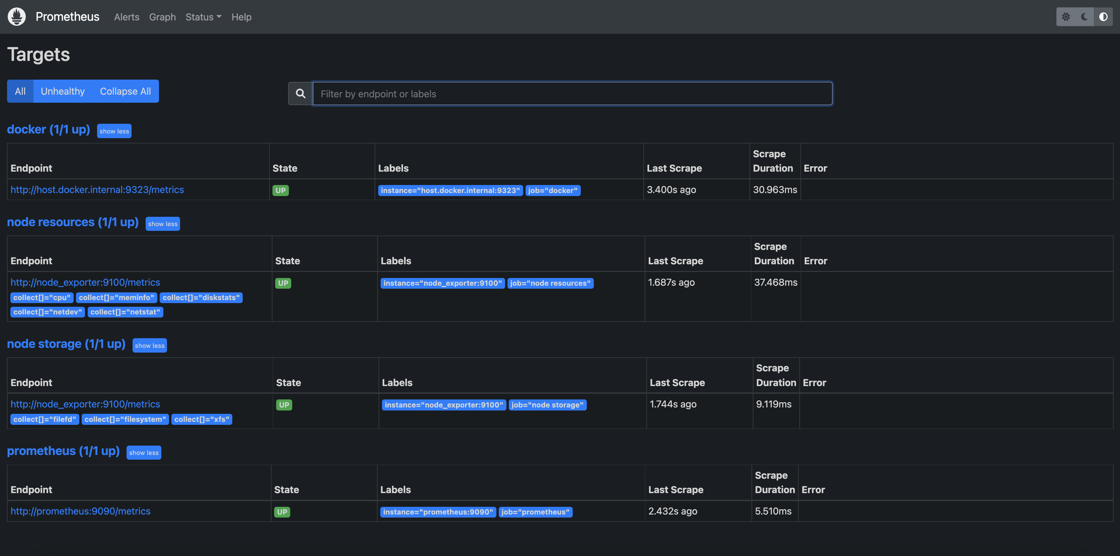Viewport: 1120px width, 556px height.
Task: Click prometheus last scrape "2.432s ago"
Action: coord(672,511)
